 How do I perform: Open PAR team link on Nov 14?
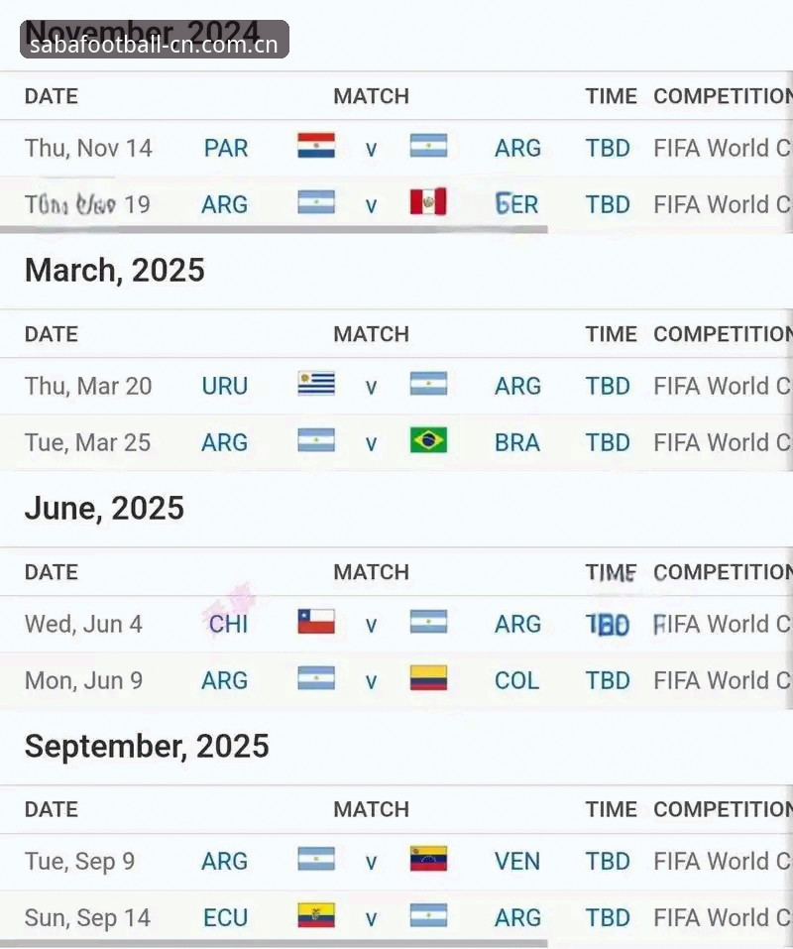pos(226,149)
